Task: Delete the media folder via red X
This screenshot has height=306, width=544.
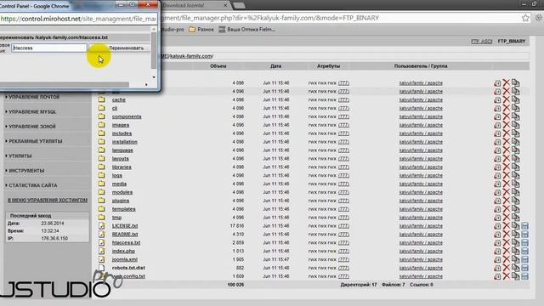Action: click(507, 184)
